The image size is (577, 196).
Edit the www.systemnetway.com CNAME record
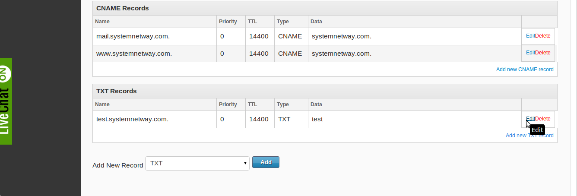coord(530,53)
